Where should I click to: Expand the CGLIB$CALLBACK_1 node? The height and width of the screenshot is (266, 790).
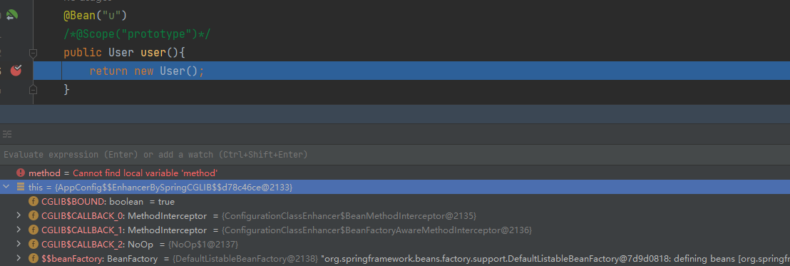[x=19, y=230]
